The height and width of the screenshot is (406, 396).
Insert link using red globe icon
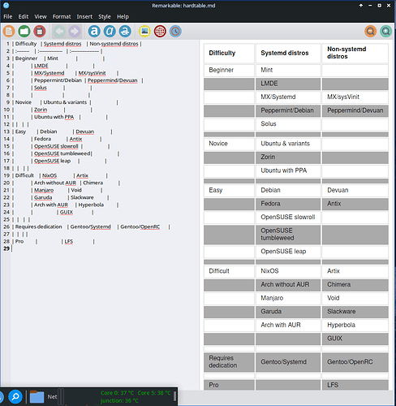click(160, 32)
